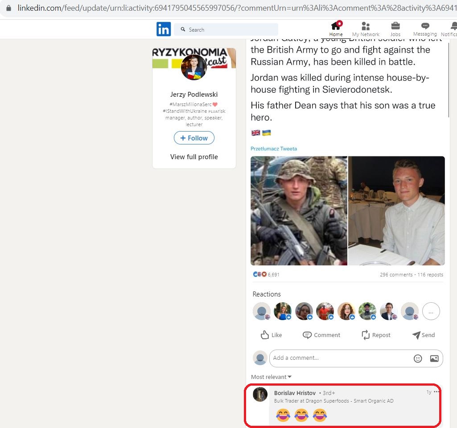This screenshot has width=457, height=428.
Task: Click the reaction emoji icons beside 6,691
Action: pos(259,274)
